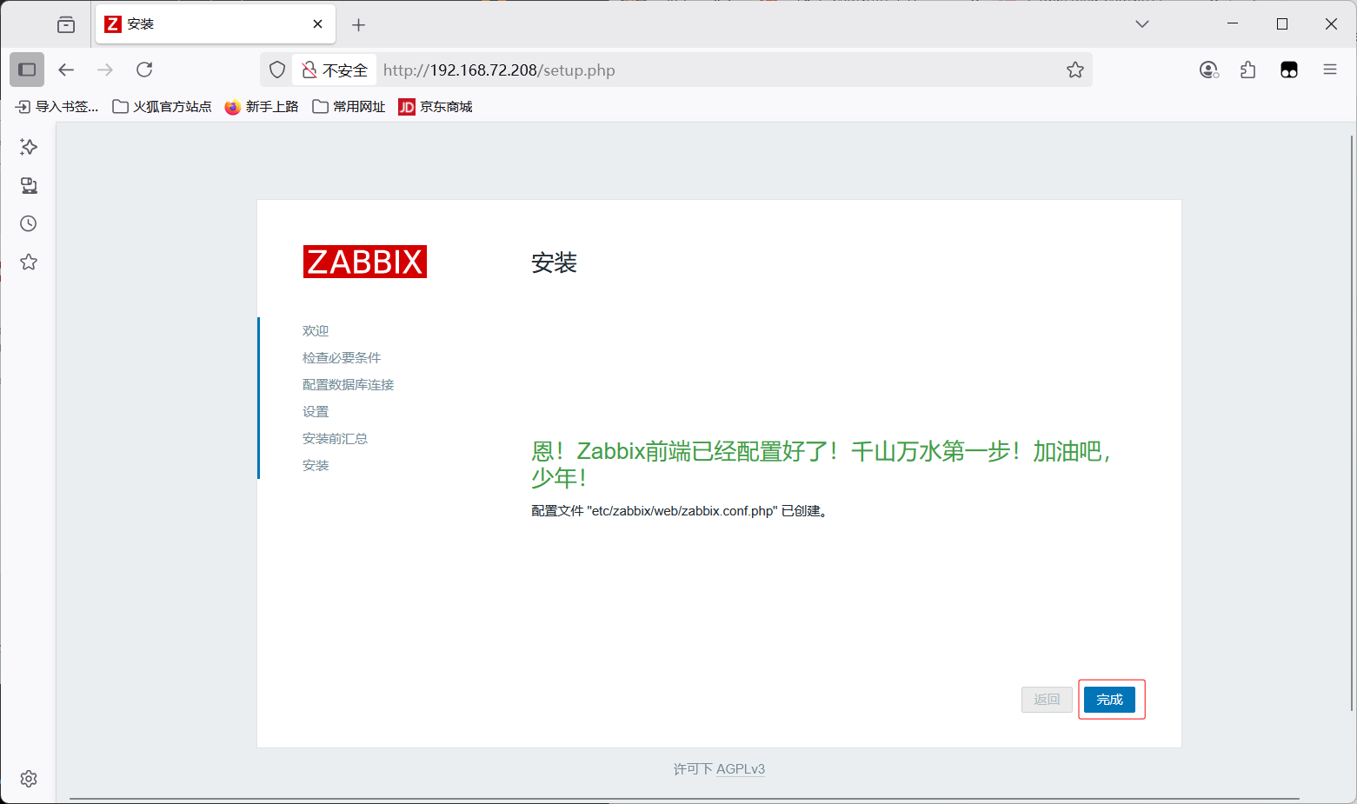Reload the Zabbix setup page
1357x804 pixels.
tap(144, 70)
